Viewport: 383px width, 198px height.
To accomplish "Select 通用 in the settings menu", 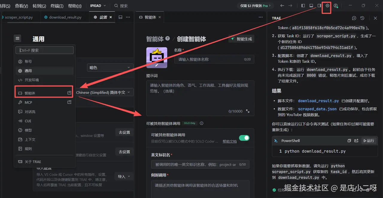I will [x=44, y=71].
